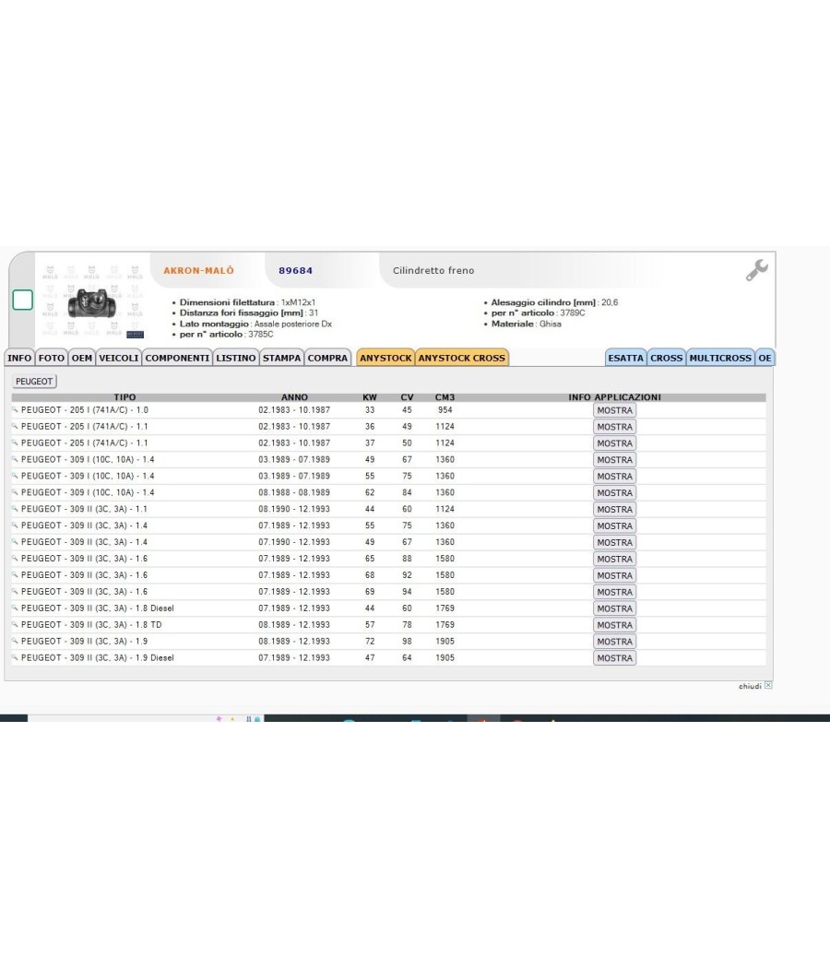Screen dimensions: 830x968
Task: Click MOSTRA for 205 I 1.1 50 CV
Action: (614, 443)
